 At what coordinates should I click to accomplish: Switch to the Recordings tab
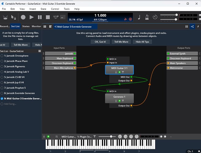5,26
